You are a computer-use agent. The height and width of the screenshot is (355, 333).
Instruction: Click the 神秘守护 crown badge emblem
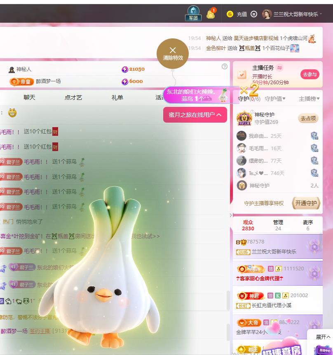[245, 118]
